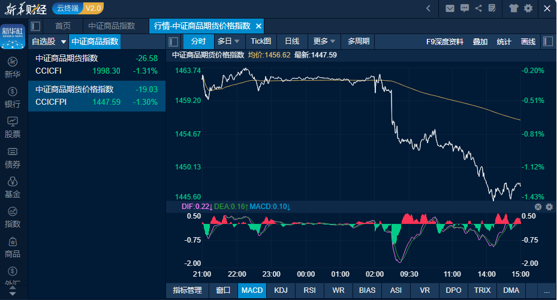557x300 pixels.
Task: Expand the 更多 dropdown
Action: click(333, 41)
